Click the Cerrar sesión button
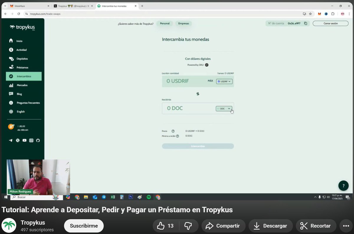The width and height of the screenshot is (354, 234). point(330,23)
